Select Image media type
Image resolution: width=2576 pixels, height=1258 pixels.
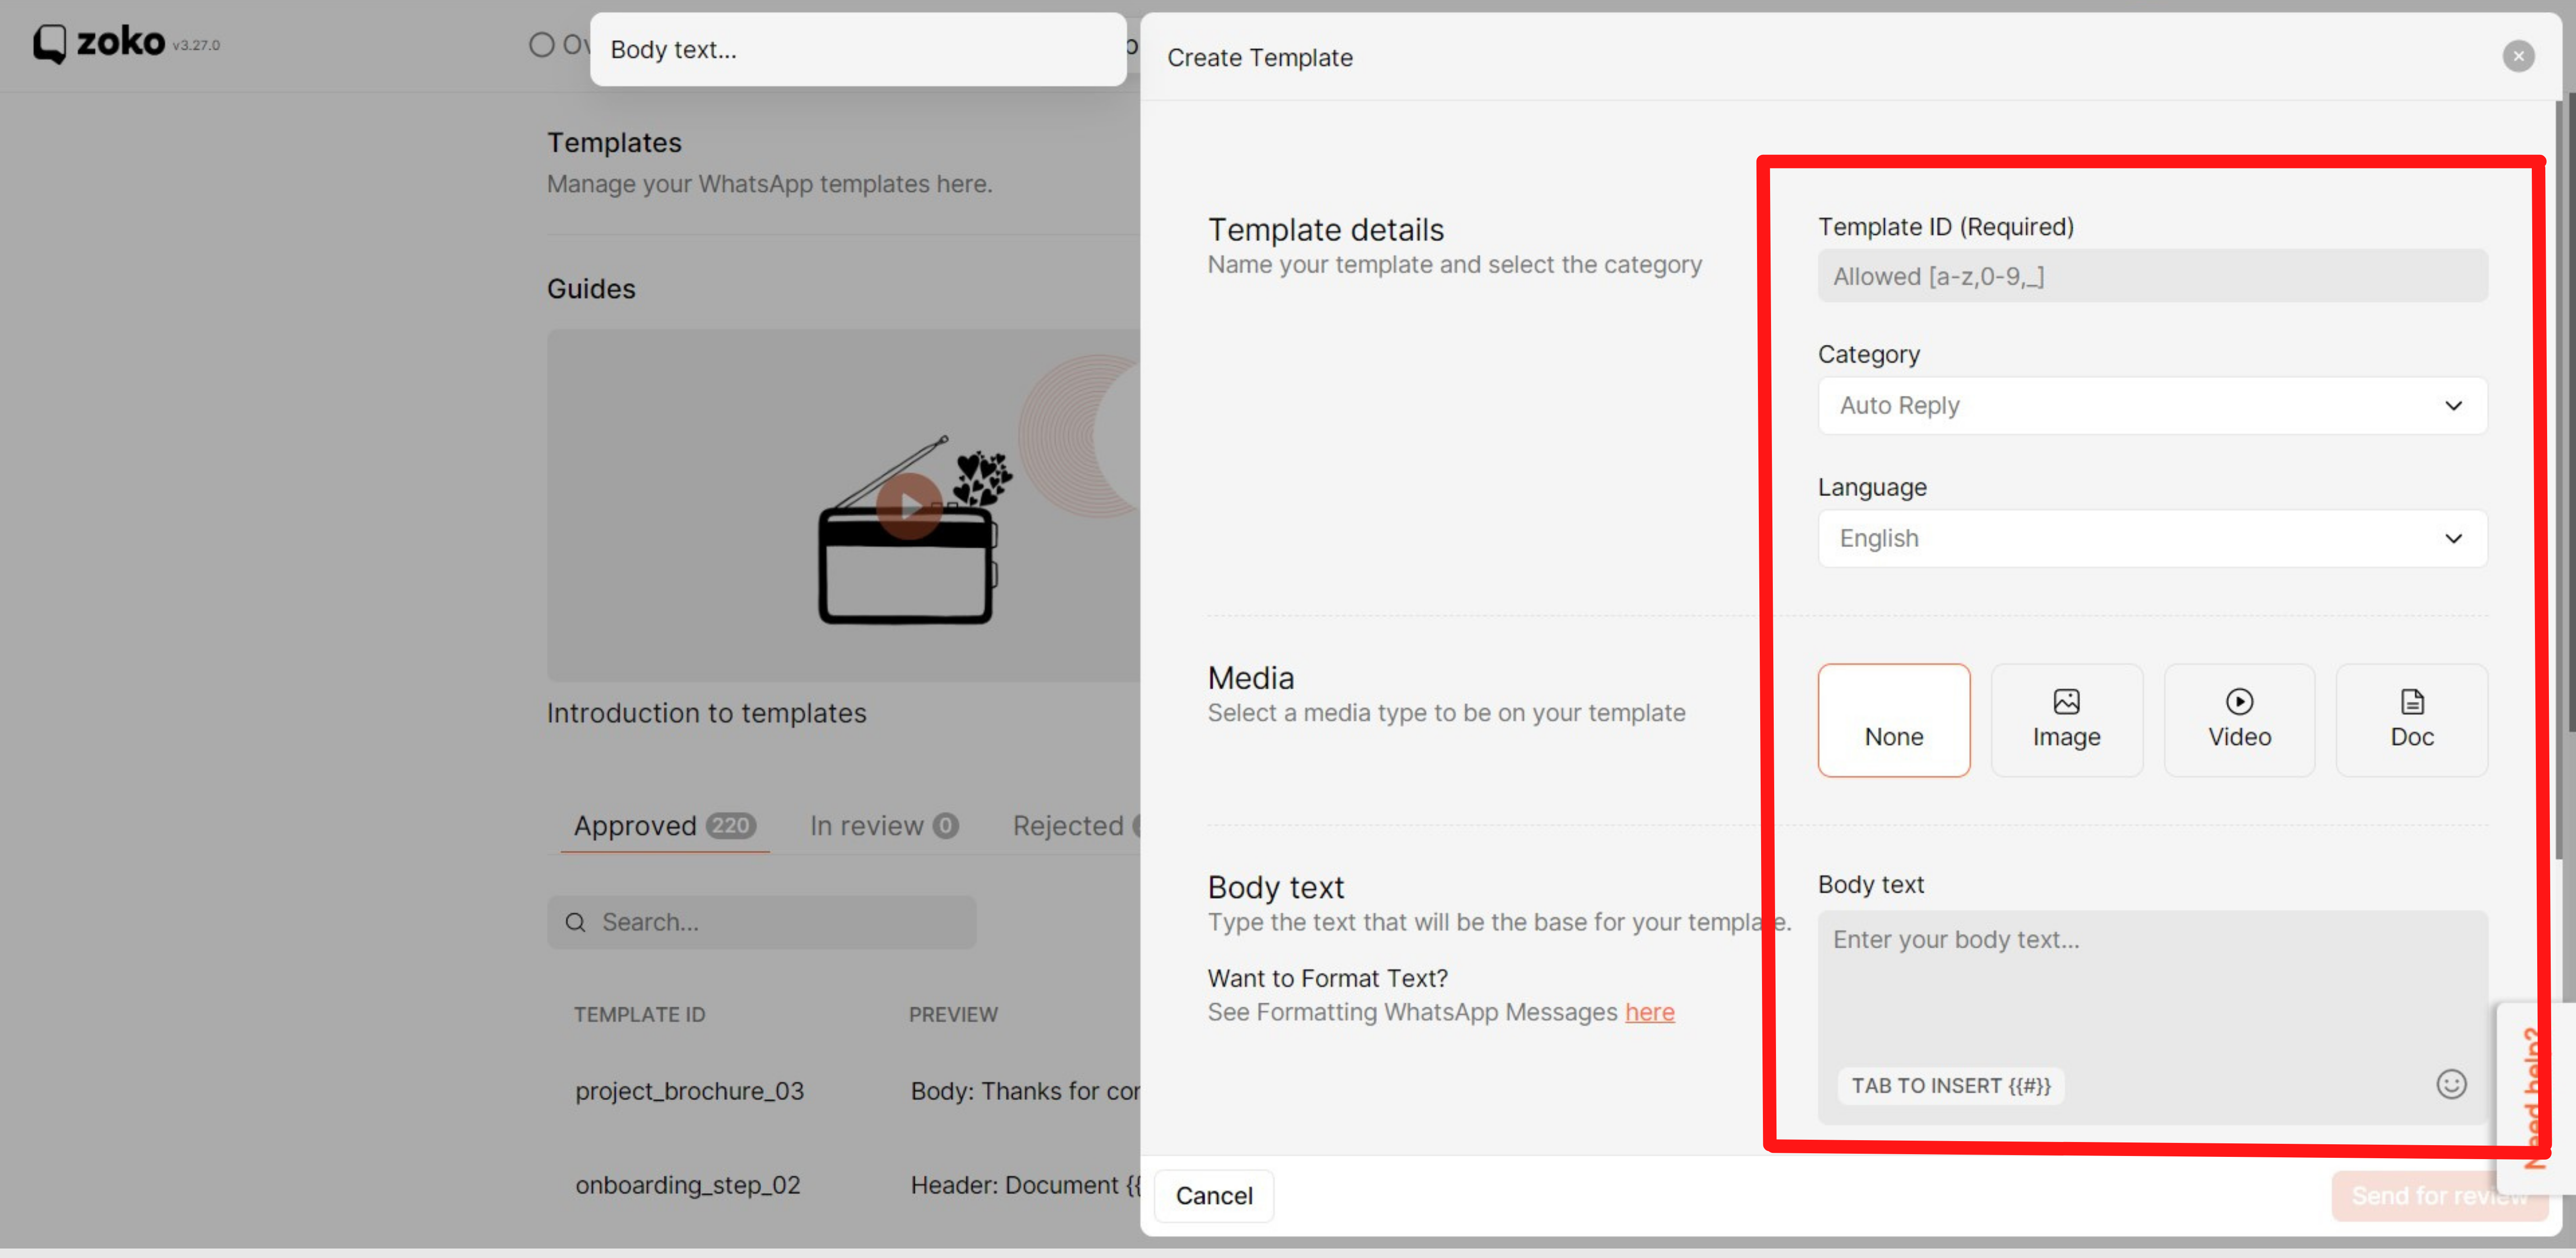click(2066, 720)
